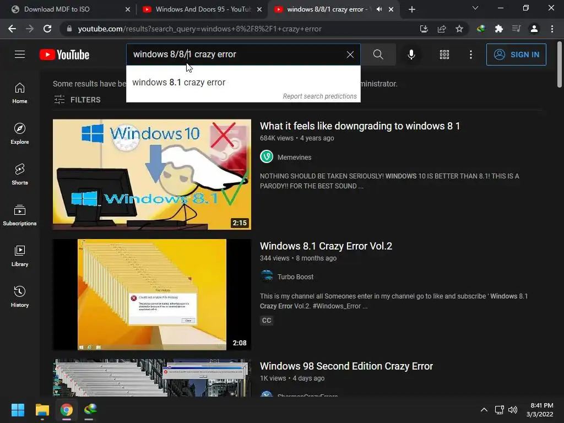The image size is (564, 423).
Task: Open Home in the sidebar
Action: click(x=20, y=93)
